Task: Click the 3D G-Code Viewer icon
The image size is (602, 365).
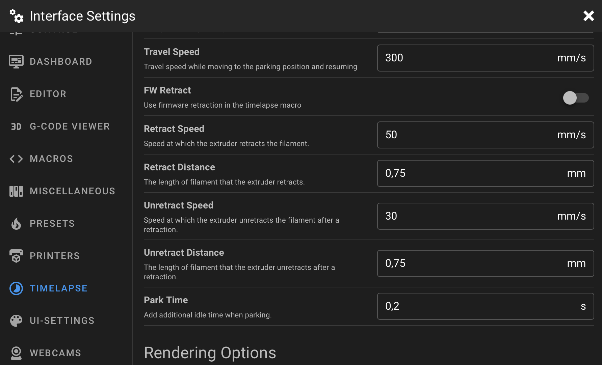Action: [x=16, y=126]
